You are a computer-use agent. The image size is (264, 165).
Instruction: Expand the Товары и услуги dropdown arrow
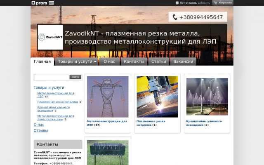click(95, 61)
